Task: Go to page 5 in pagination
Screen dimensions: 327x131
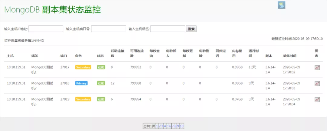Action: click(x=167, y=126)
